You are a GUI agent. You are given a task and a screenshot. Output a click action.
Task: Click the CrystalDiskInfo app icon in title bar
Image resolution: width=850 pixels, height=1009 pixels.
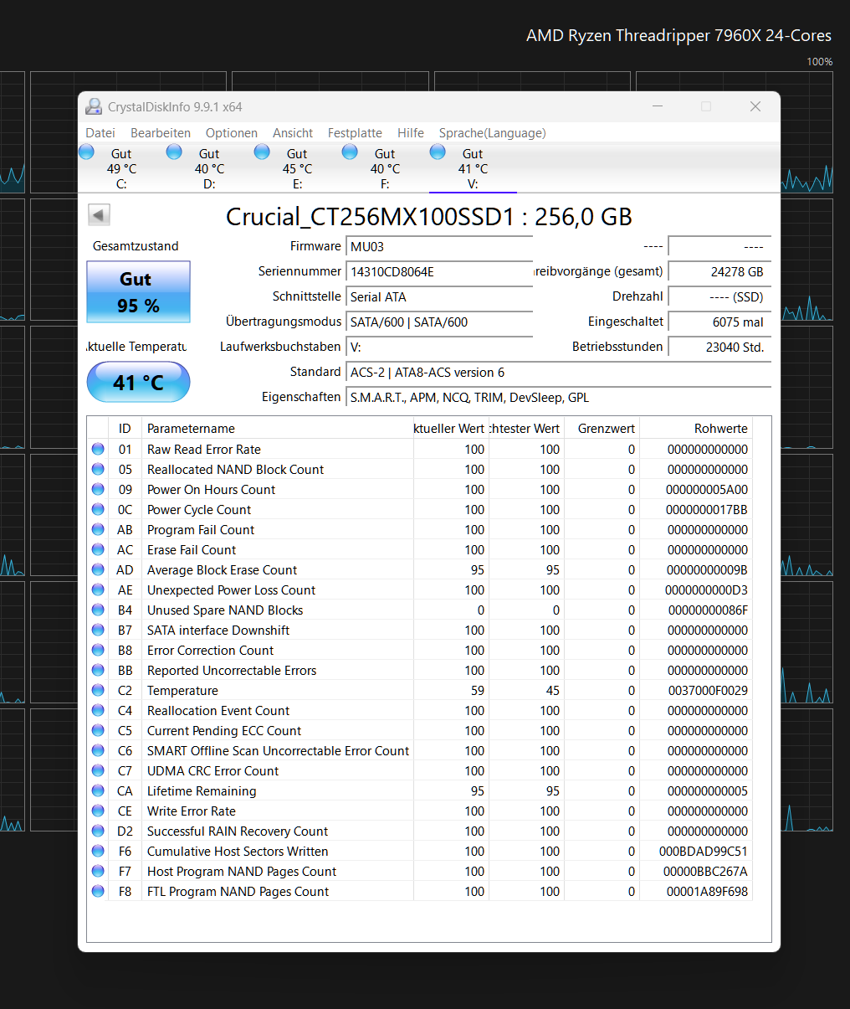(94, 106)
